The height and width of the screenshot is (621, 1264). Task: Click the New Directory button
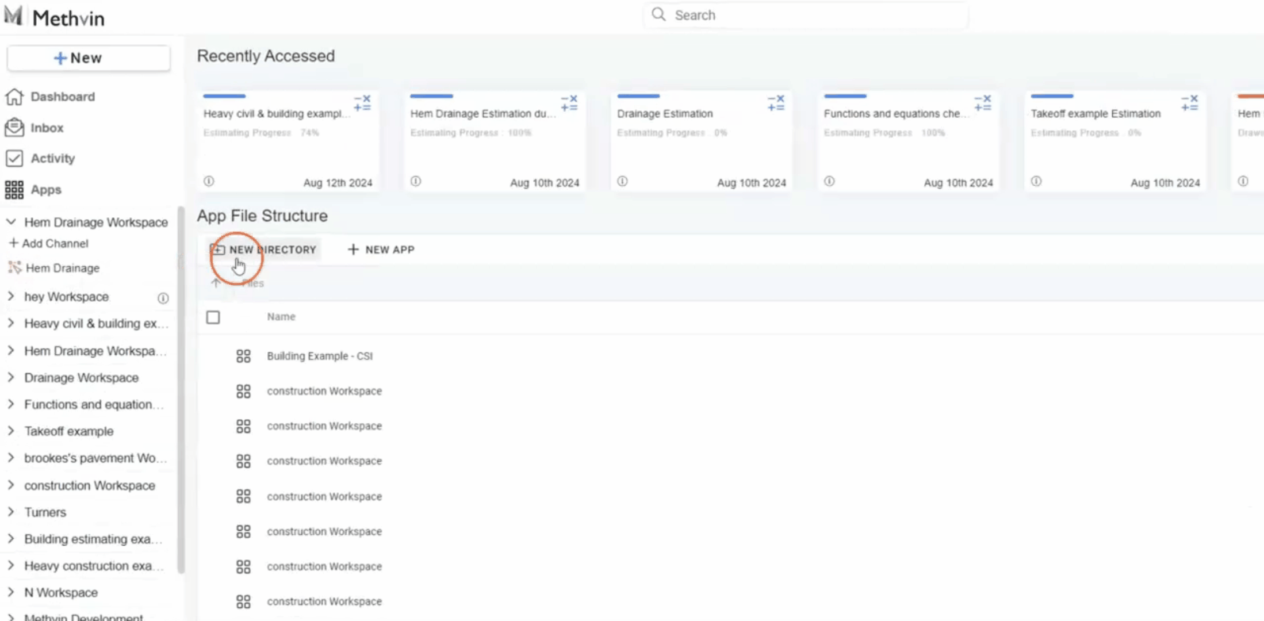pos(263,250)
